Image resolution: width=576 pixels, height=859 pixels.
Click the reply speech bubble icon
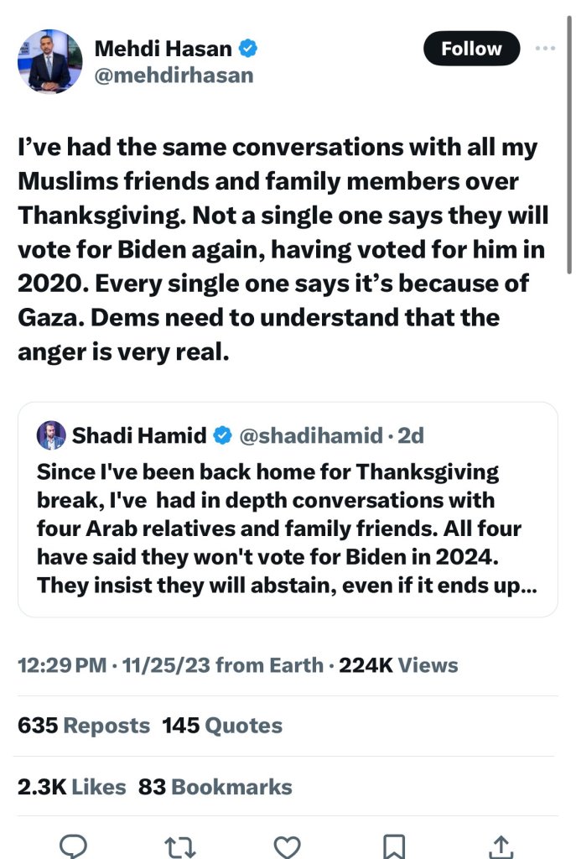coord(73,845)
